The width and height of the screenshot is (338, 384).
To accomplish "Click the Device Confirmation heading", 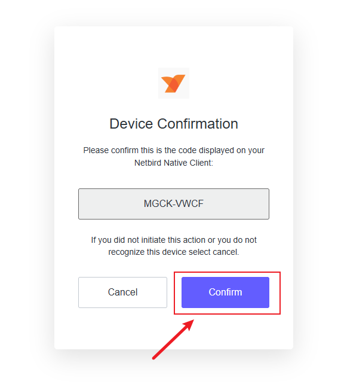I will point(174,124).
